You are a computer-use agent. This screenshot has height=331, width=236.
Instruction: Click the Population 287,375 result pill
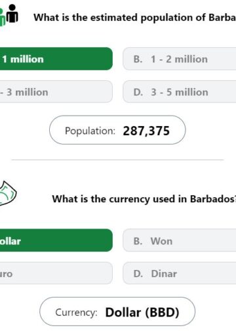pyautogui.click(x=117, y=130)
